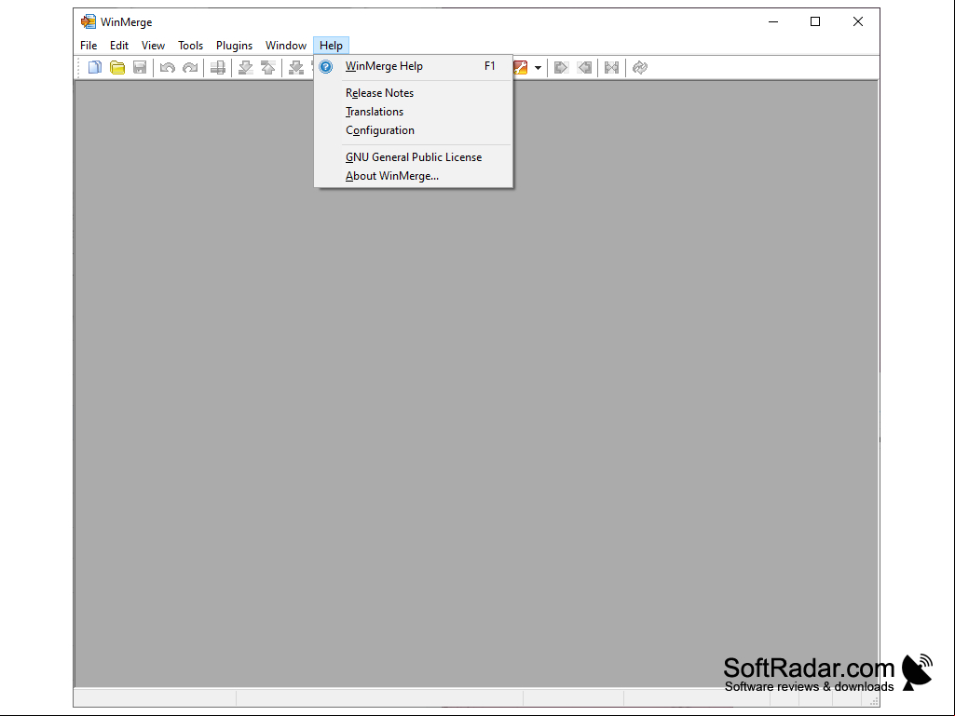The width and height of the screenshot is (955, 716).
Task: Click the Previous Difference up-arrow icon
Action: [268, 68]
